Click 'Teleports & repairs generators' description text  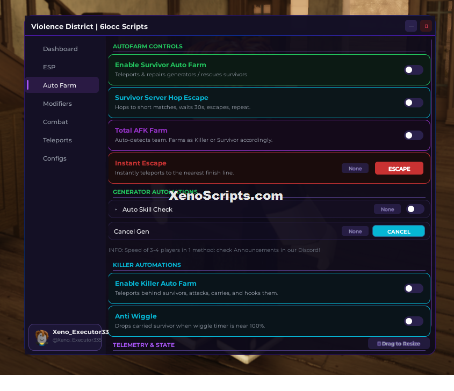tap(181, 74)
